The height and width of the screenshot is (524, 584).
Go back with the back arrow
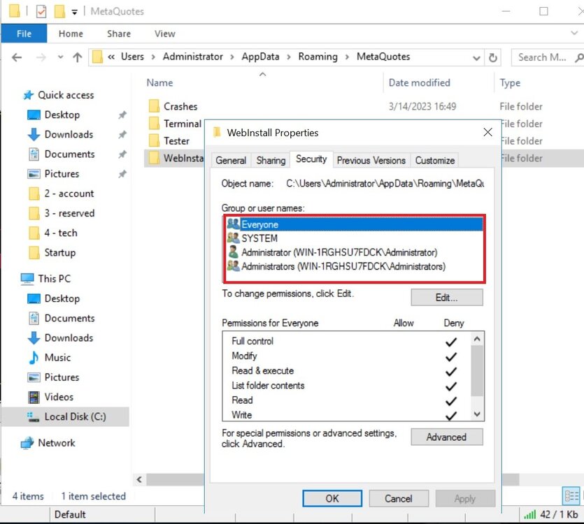[17, 57]
